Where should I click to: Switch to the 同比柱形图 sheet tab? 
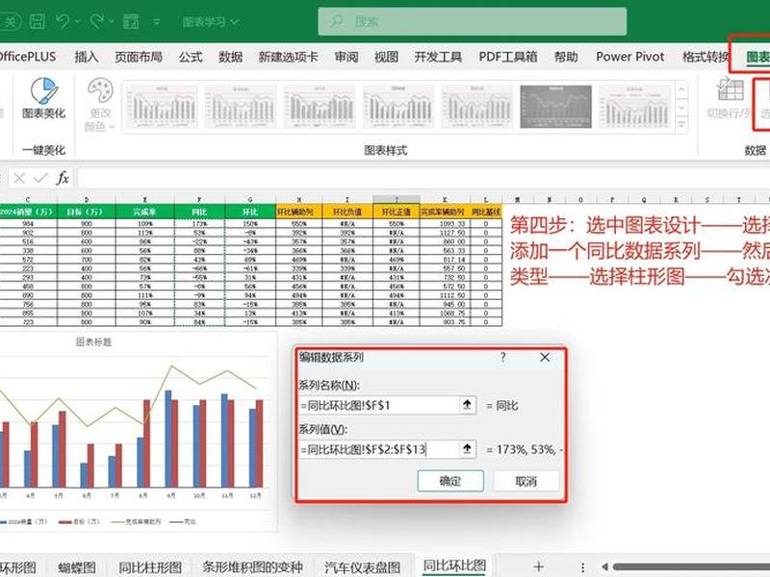point(150,567)
